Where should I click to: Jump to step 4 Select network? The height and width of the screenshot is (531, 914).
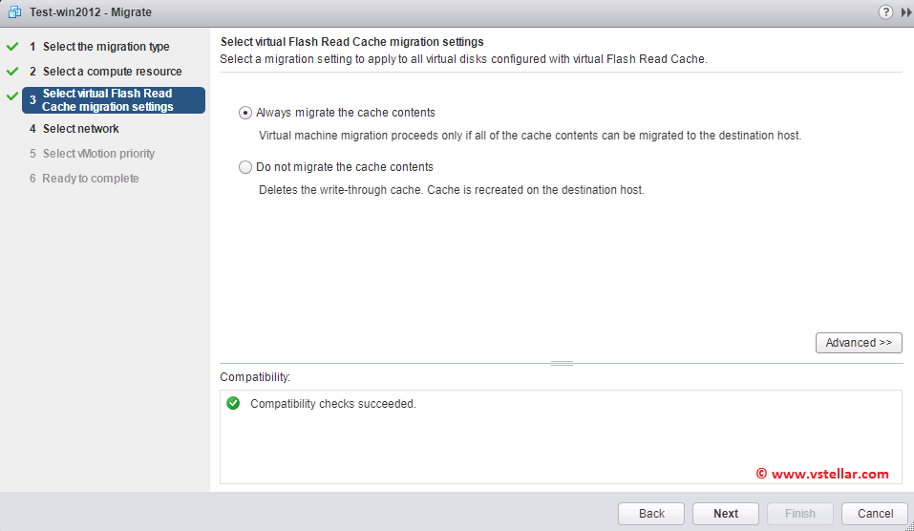(81, 129)
